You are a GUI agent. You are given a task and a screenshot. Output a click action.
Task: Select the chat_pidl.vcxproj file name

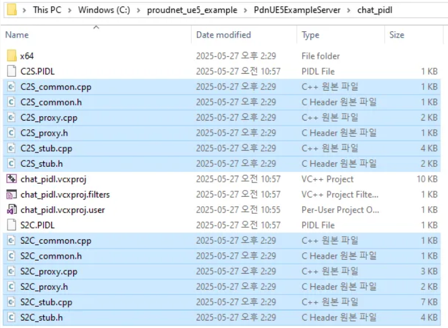pyautogui.click(x=53, y=179)
